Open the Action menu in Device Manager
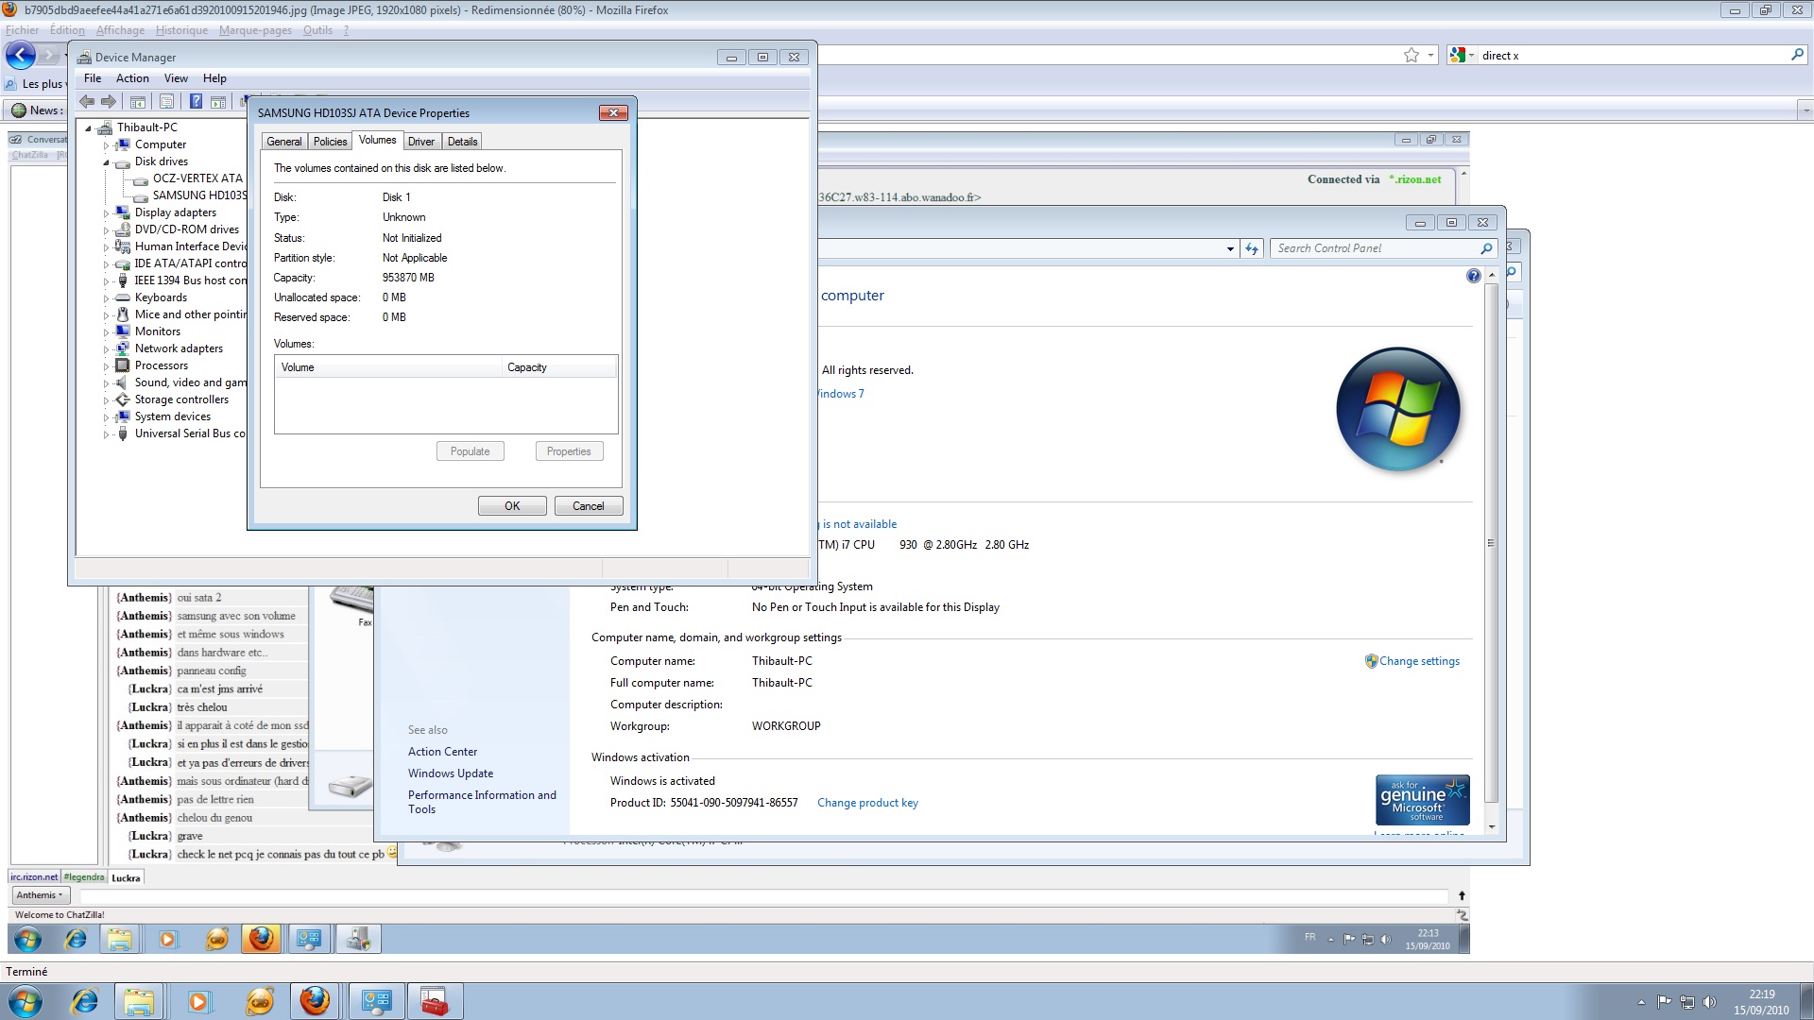Image resolution: width=1814 pixels, height=1020 pixels. click(x=132, y=78)
